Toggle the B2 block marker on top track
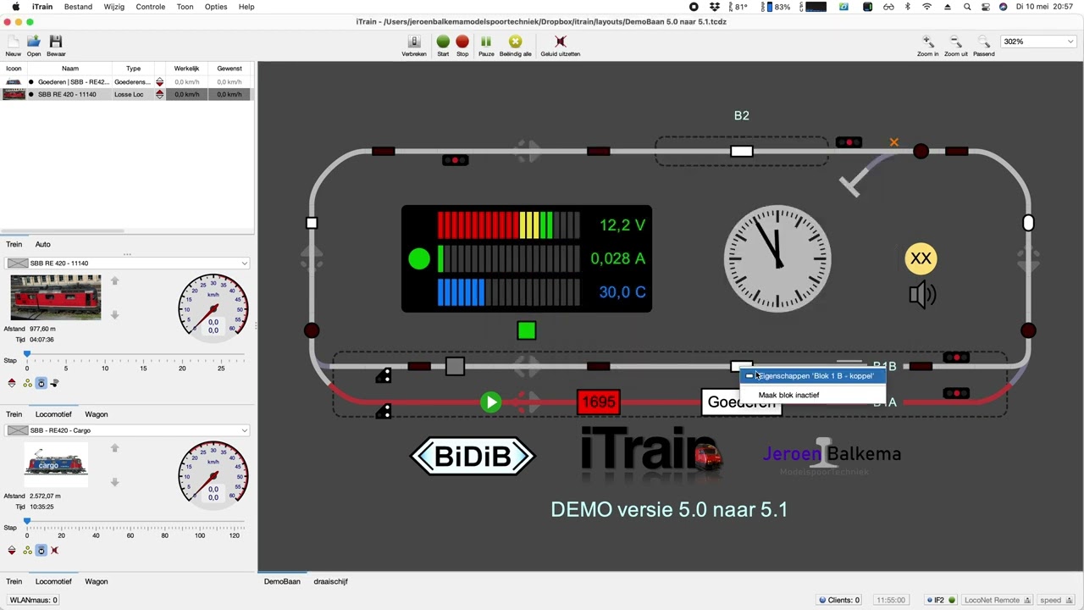The image size is (1084, 610). (x=741, y=152)
